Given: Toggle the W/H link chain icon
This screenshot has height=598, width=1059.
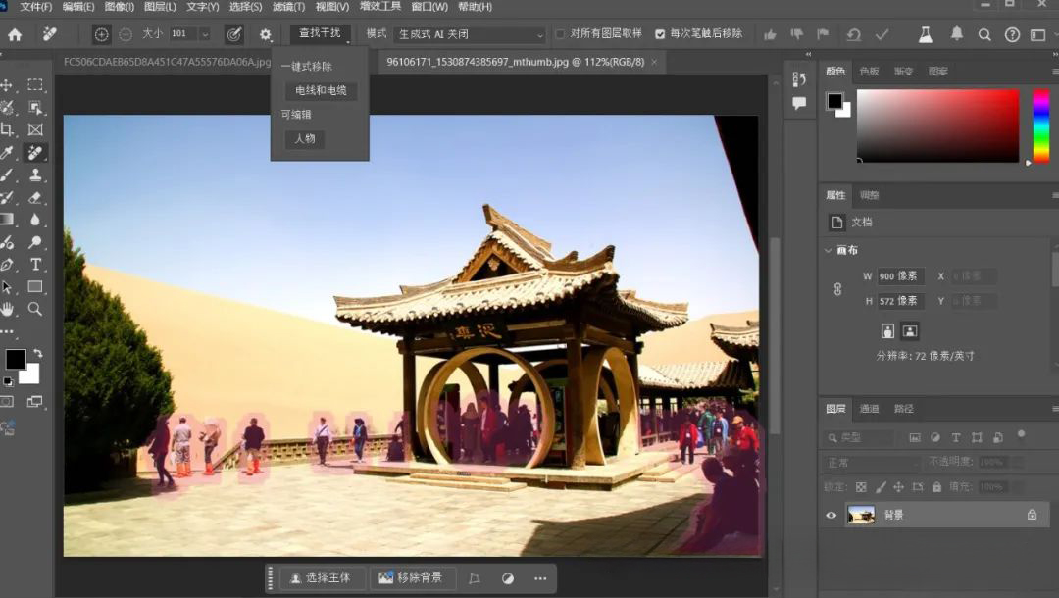Looking at the screenshot, I should coord(837,289).
